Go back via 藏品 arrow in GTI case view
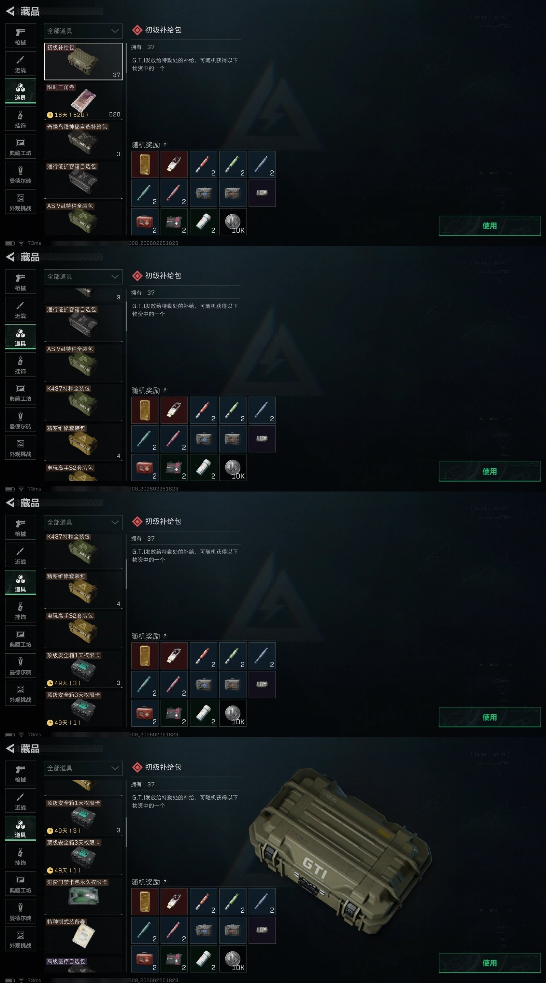546x983 pixels. (x=10, y=748)
